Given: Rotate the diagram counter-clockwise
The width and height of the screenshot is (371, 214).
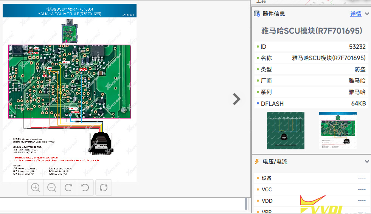Looking at the screenshot, I should (x=85, y=188).
